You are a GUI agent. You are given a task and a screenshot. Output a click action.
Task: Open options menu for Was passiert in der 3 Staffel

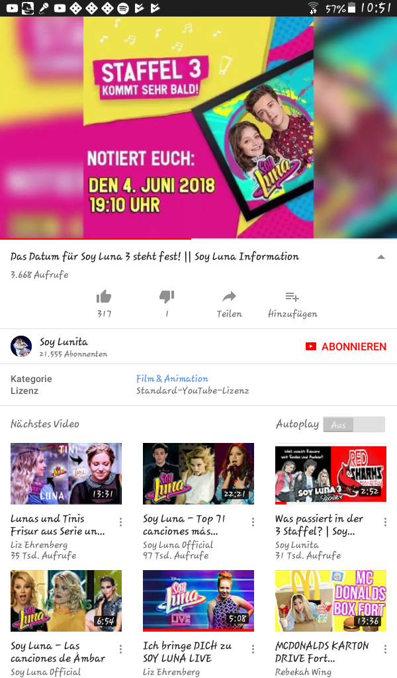[385, 522]
